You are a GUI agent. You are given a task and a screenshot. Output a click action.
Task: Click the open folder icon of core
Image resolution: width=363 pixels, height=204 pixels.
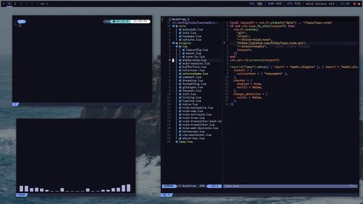(x=177, y=26)
